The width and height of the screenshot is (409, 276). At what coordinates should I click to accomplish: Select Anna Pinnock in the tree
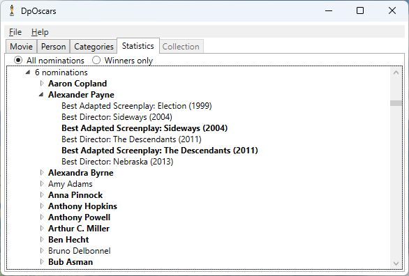pos(75,195)
